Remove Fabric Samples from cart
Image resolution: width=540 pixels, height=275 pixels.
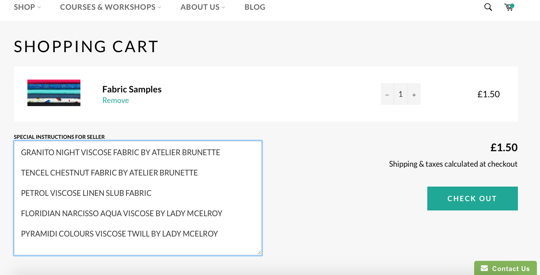pyautogui.click(x=116, y=100)
